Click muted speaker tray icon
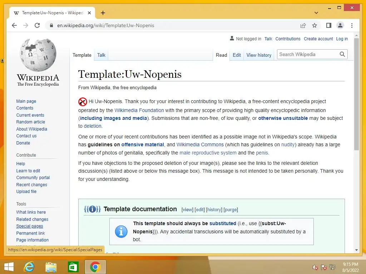This screenshot has height=274, width=366. tap(315, 267)
